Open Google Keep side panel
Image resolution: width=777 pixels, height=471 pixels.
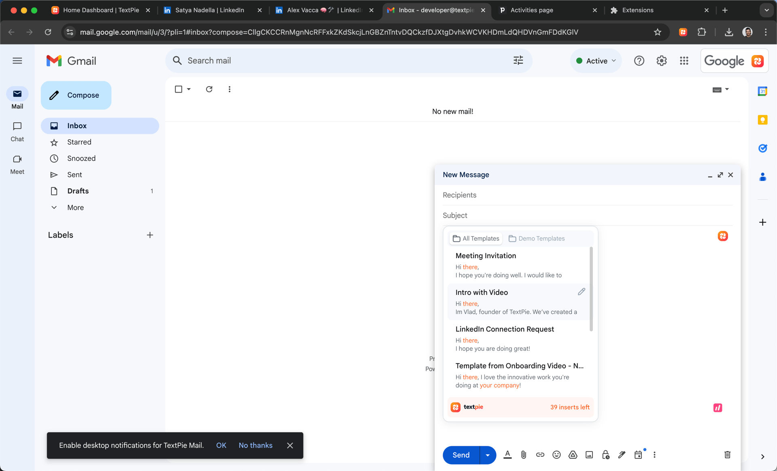pos(763,120)
